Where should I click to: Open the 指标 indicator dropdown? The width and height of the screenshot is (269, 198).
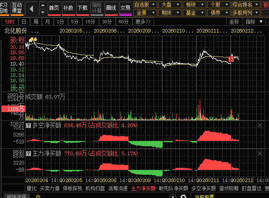[254, 22]
